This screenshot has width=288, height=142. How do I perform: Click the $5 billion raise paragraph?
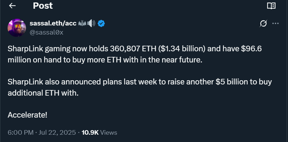click(139, 88)
